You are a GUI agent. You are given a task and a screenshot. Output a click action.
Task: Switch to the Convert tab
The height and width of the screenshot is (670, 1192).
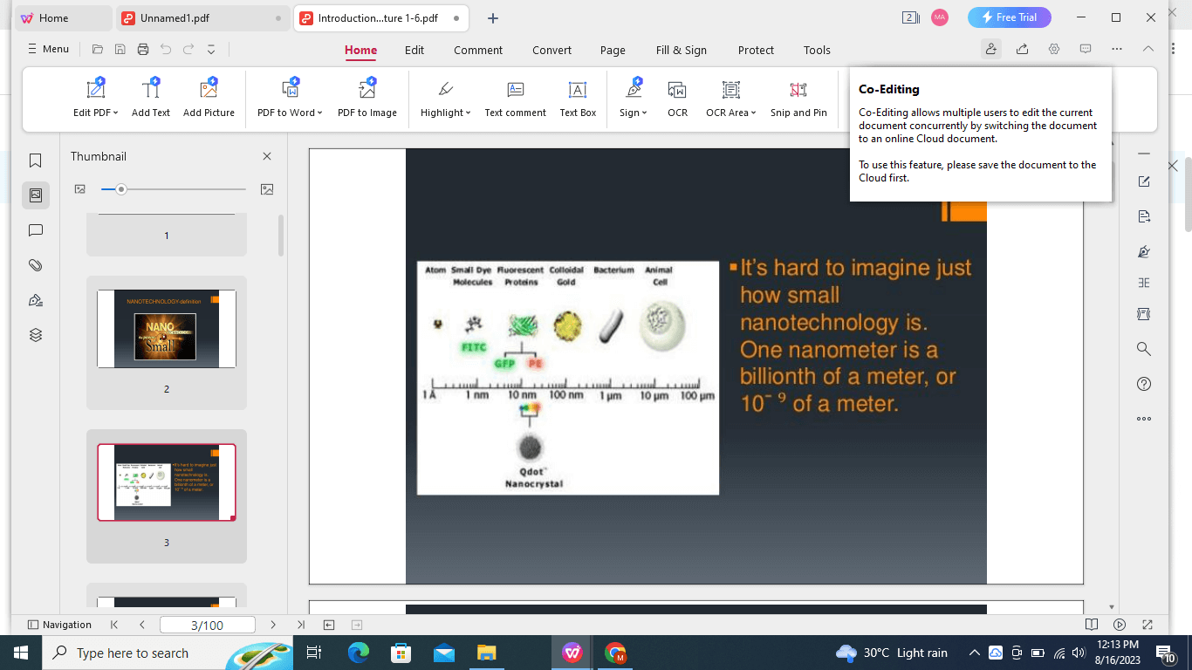click(551, 50)
